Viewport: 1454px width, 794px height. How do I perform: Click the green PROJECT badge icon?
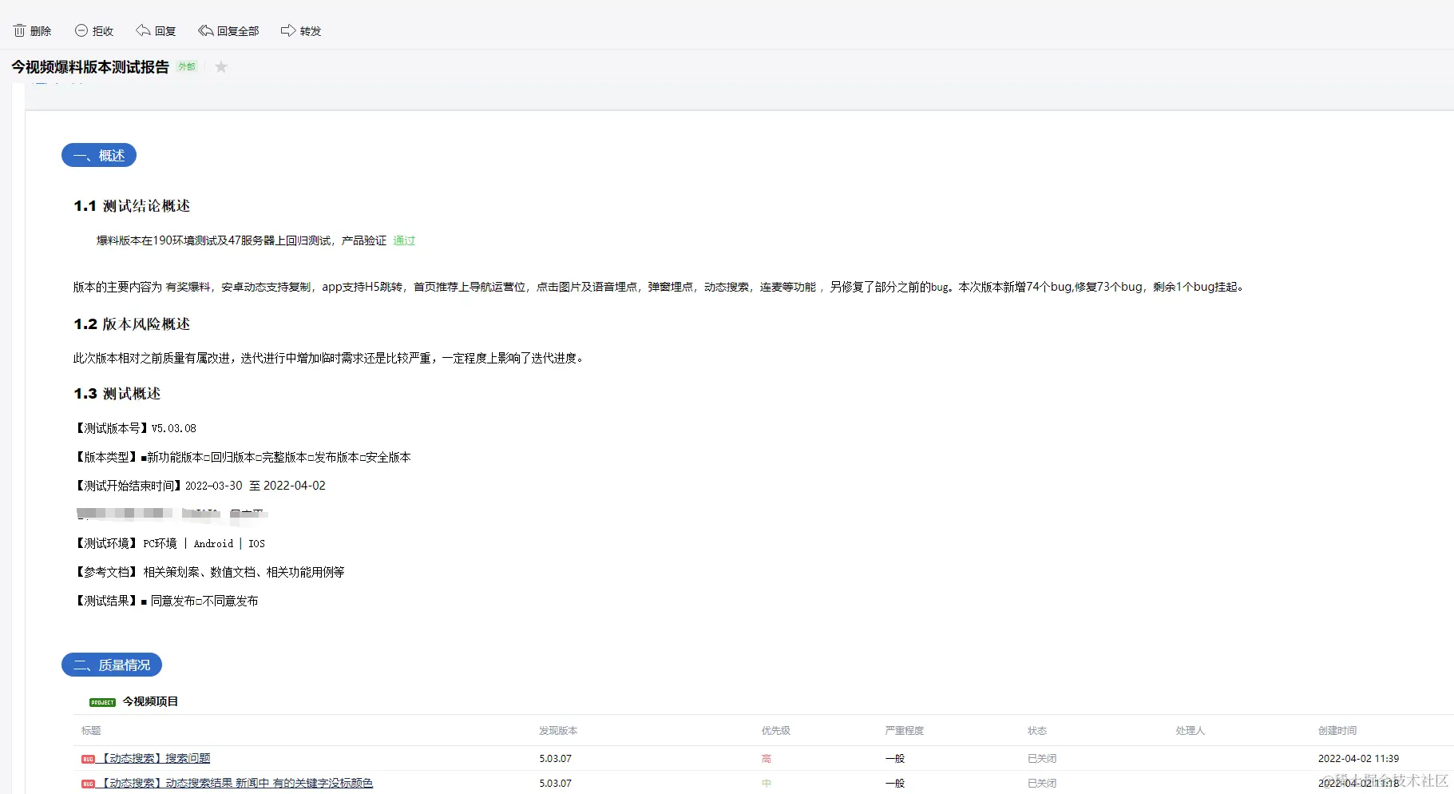click(102, 702)
